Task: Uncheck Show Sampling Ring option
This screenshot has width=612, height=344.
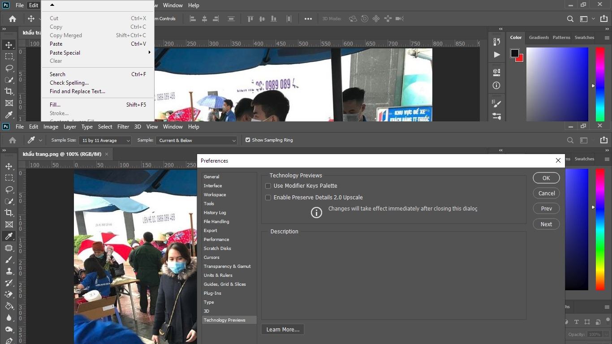Action: 248,140
